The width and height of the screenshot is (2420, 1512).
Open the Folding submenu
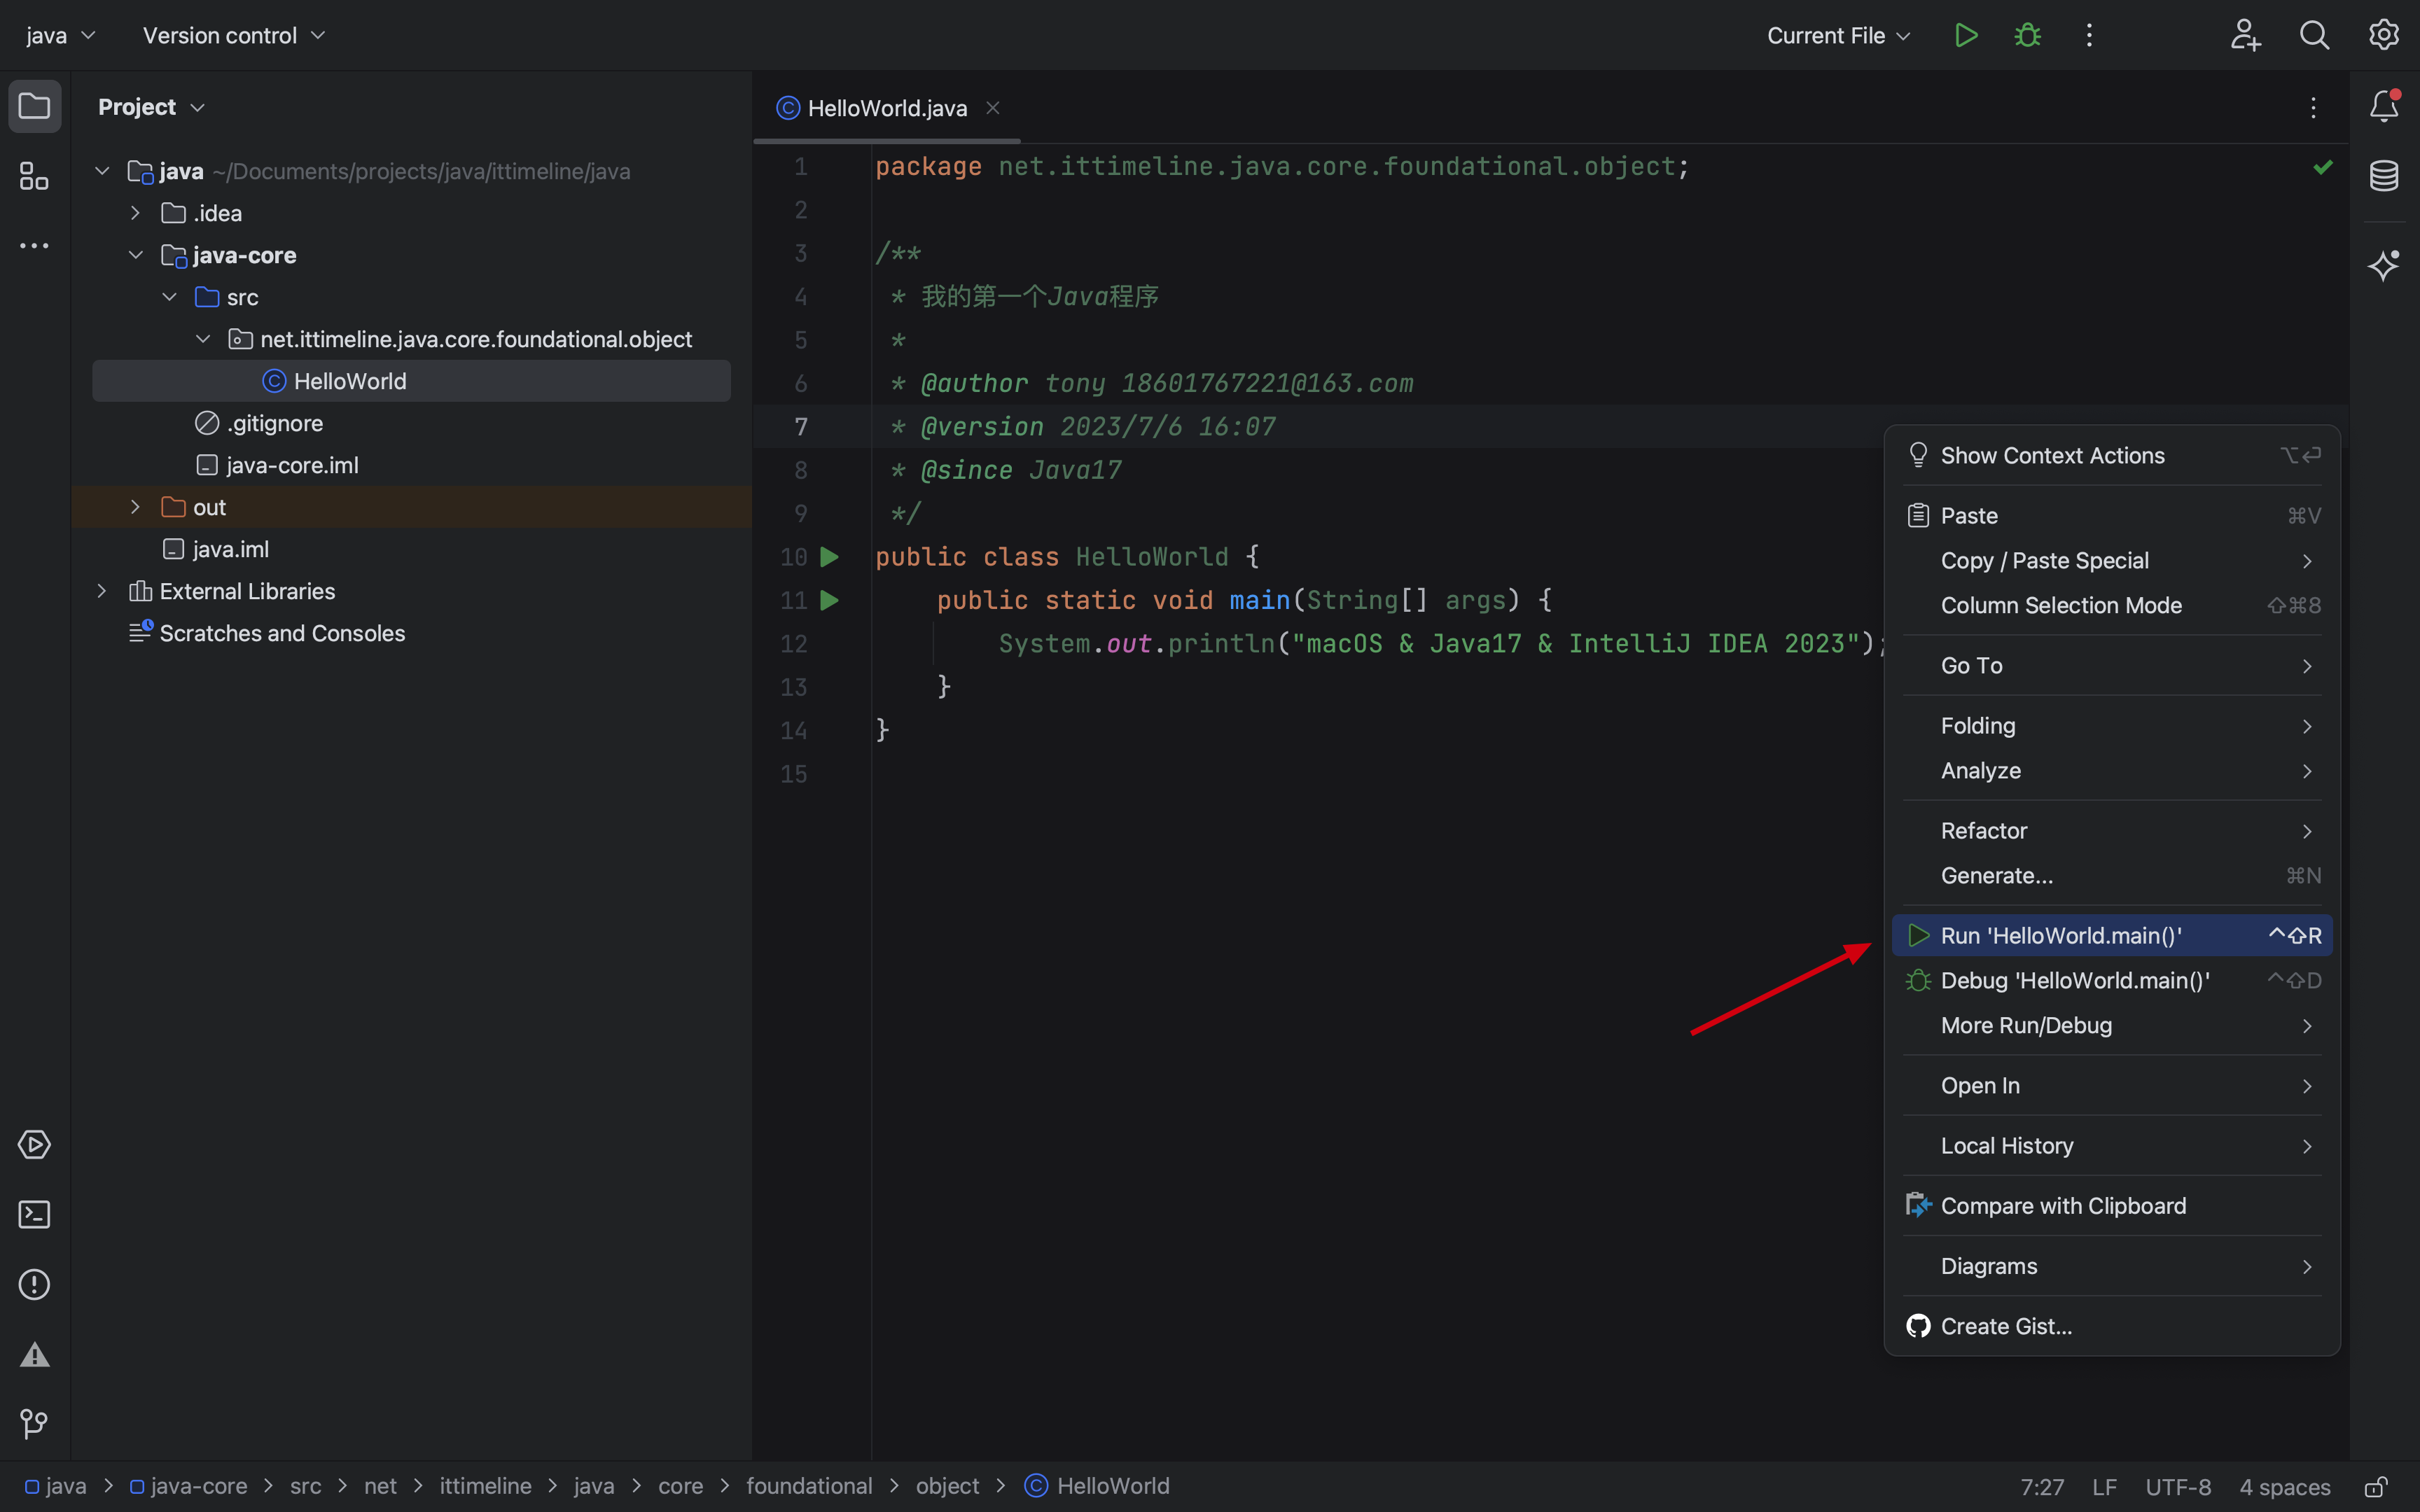2112,726
